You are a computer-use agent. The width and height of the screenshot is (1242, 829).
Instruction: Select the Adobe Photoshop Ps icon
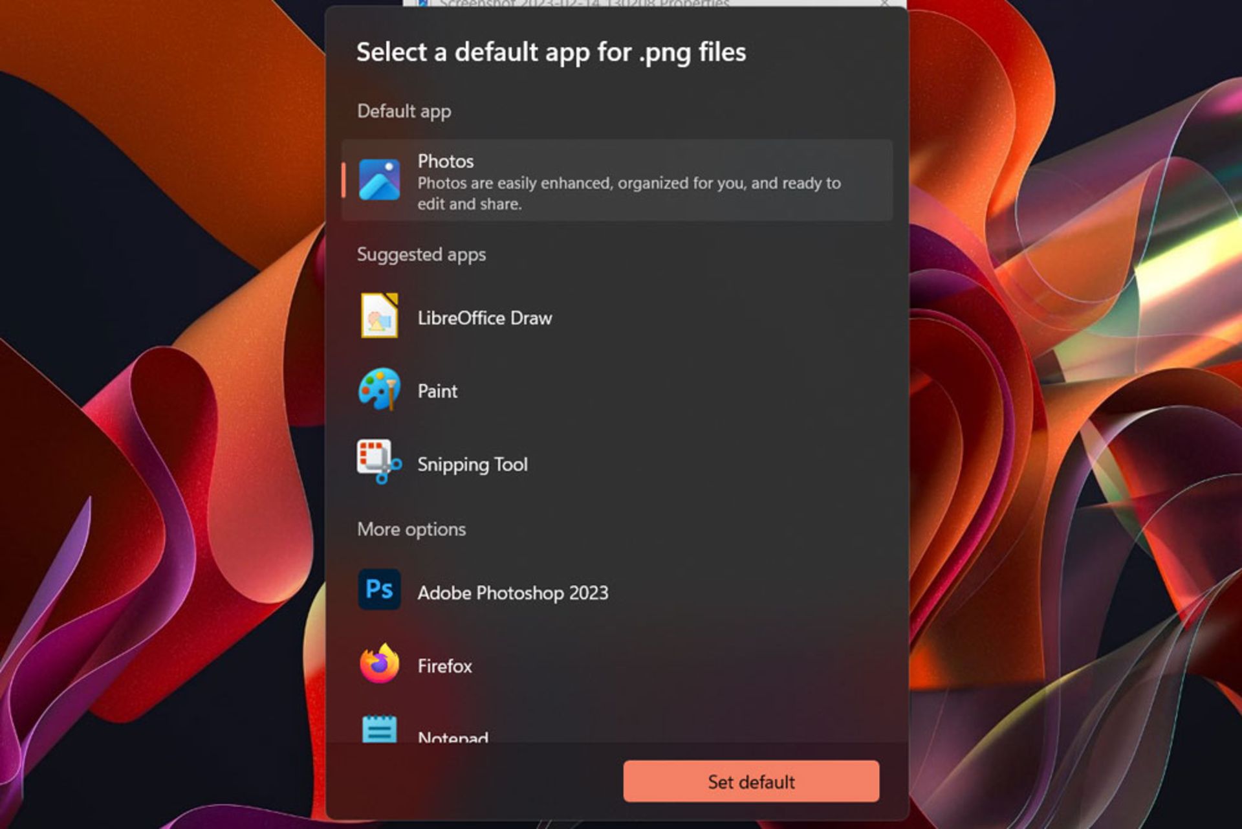pyautogui.click(x=379, y=590)
